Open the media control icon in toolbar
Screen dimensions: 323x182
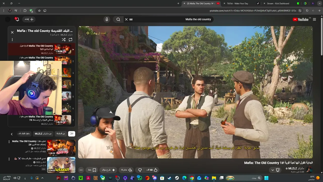[16, 11]
